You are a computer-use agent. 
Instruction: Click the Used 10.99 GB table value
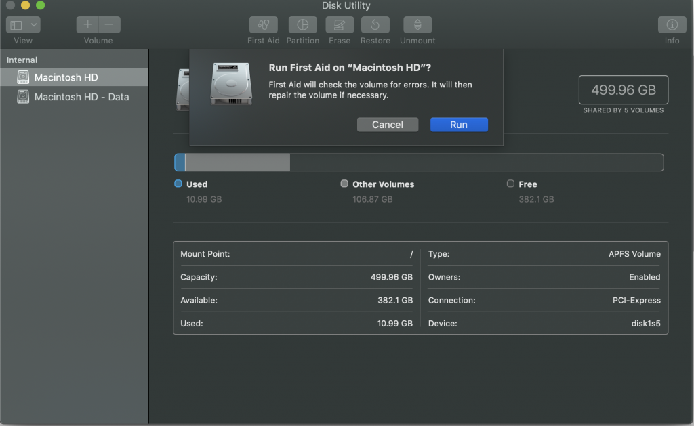pyautogui.click(x=395, y=323)
